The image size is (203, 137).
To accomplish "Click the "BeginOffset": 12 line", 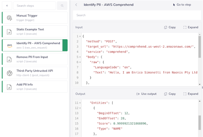I will tap(113, 113).
